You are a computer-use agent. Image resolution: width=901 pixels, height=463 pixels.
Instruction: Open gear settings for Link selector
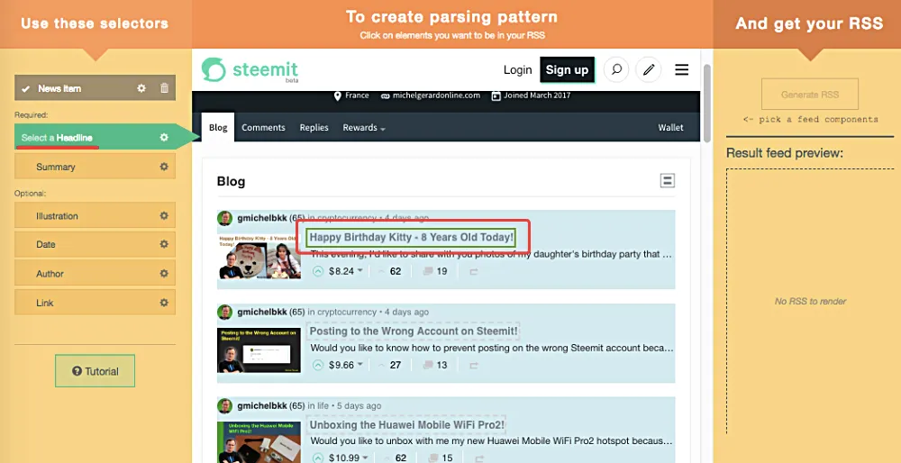[164, 303]
